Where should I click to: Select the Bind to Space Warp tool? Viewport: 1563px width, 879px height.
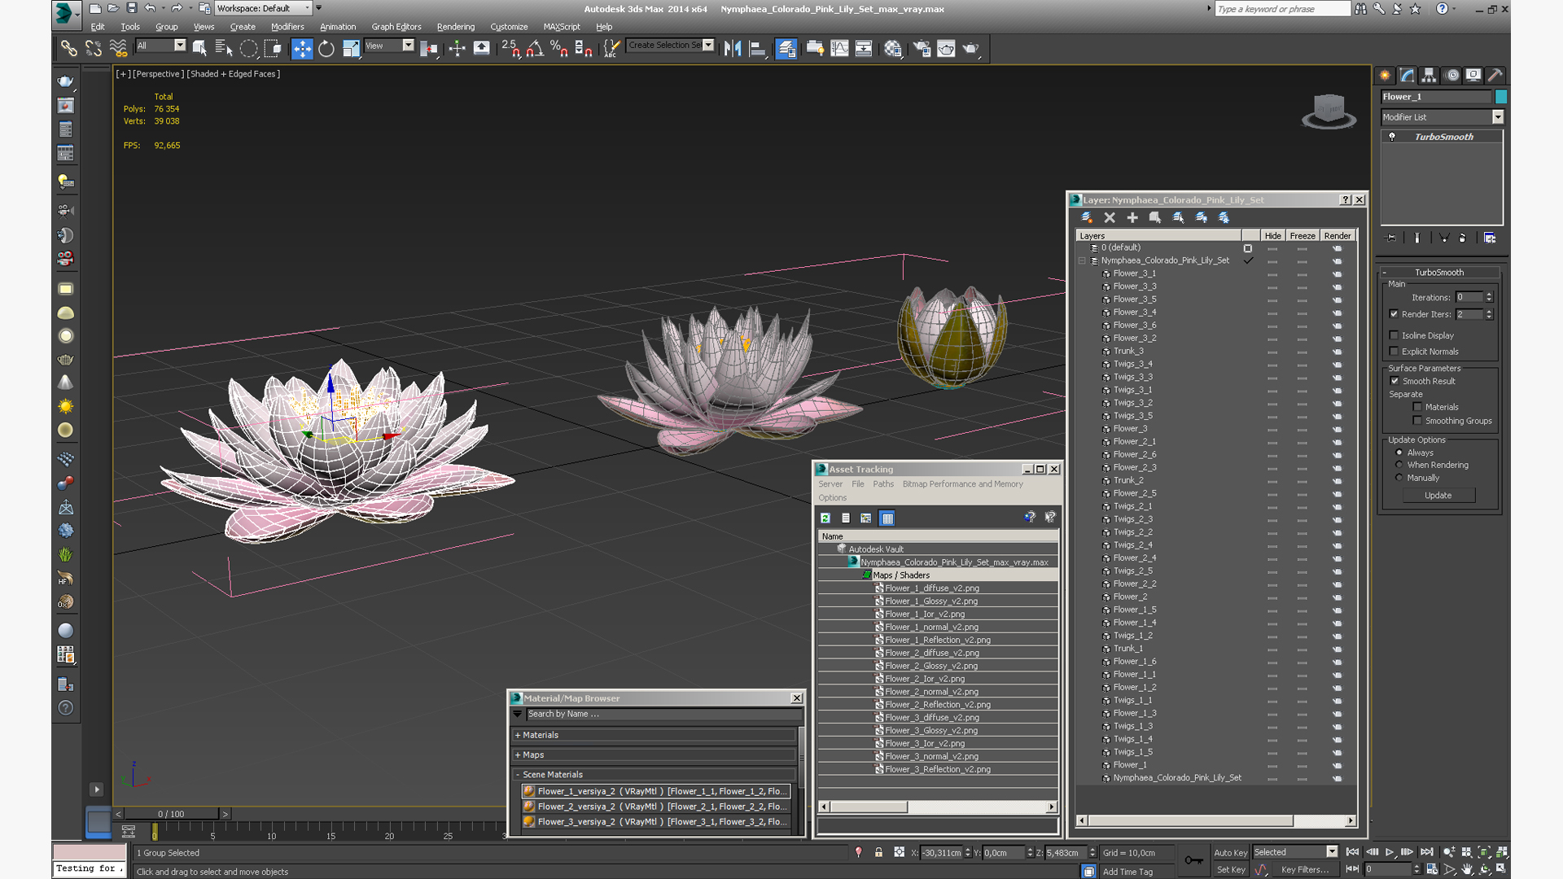118,49
